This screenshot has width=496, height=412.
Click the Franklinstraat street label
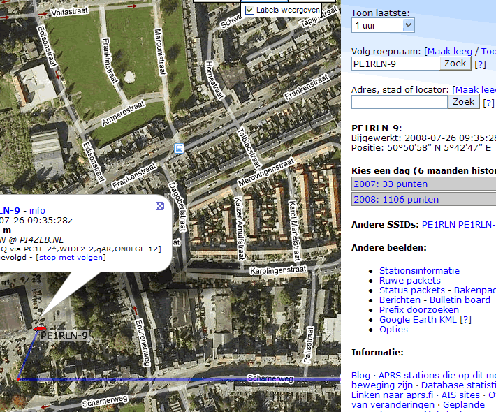(x=110, y=61)
